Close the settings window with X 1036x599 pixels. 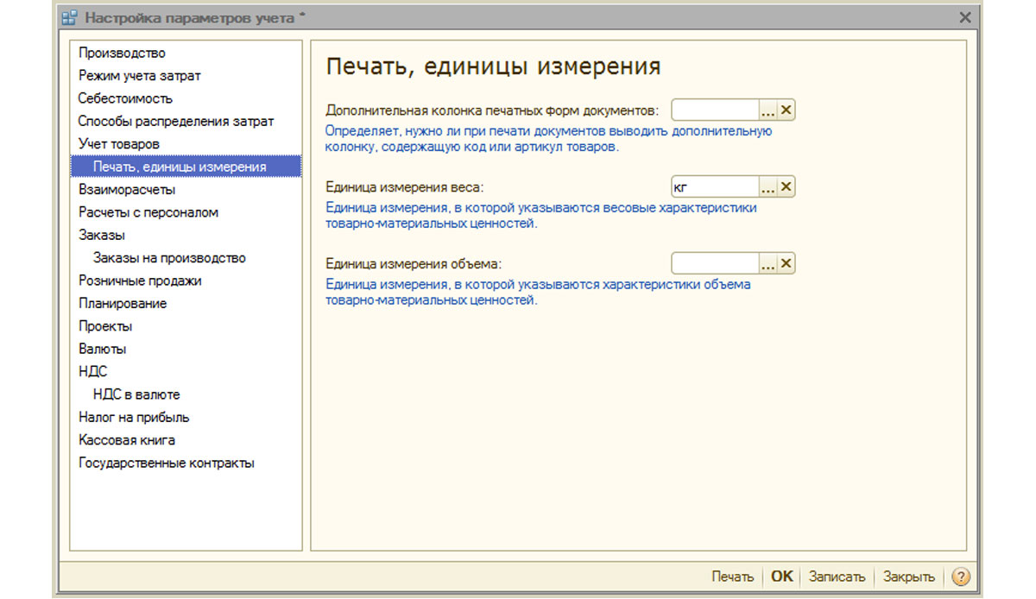point(965,17)
